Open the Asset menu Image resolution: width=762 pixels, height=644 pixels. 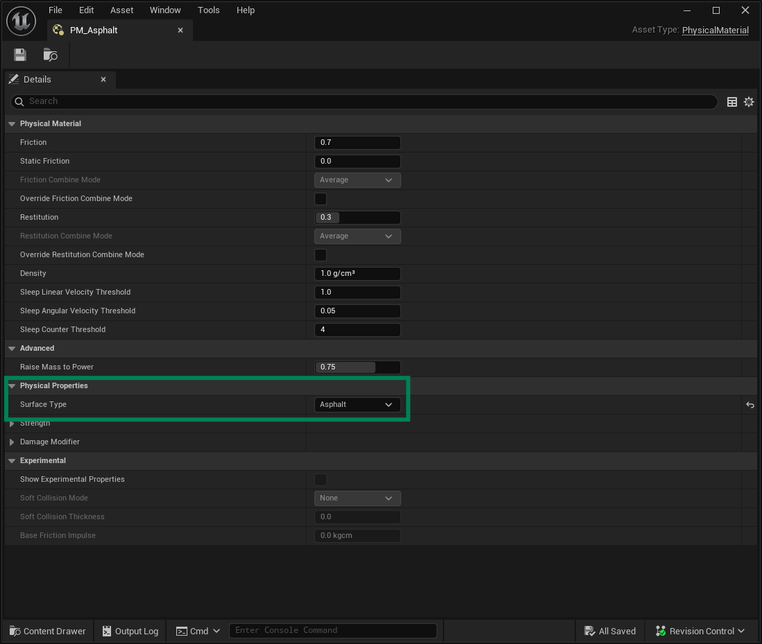(121, 10)
